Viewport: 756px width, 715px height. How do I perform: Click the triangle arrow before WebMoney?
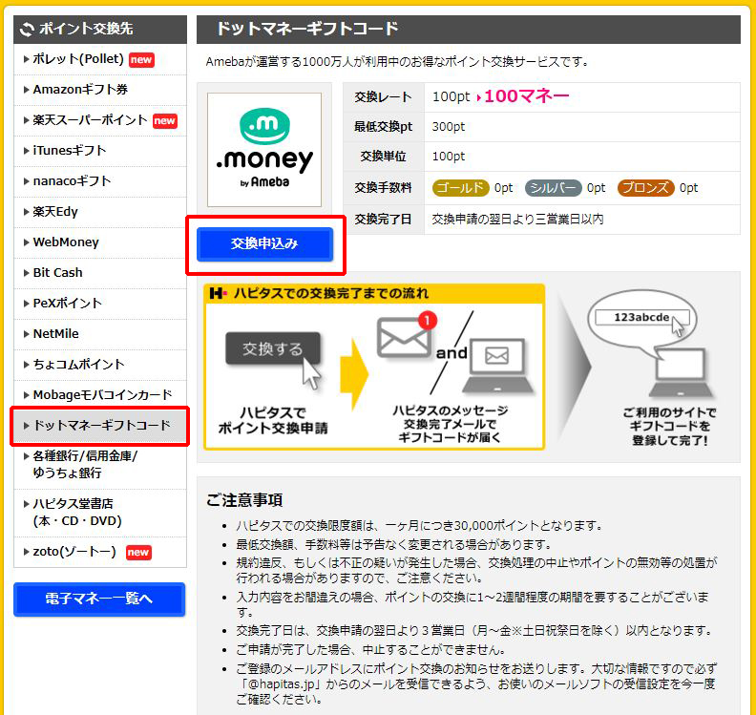pos(27,242)
